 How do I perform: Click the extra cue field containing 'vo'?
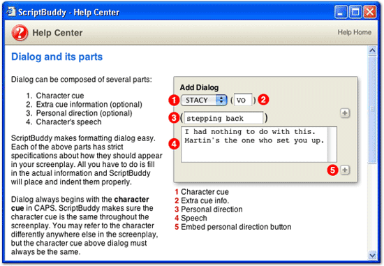243,100
